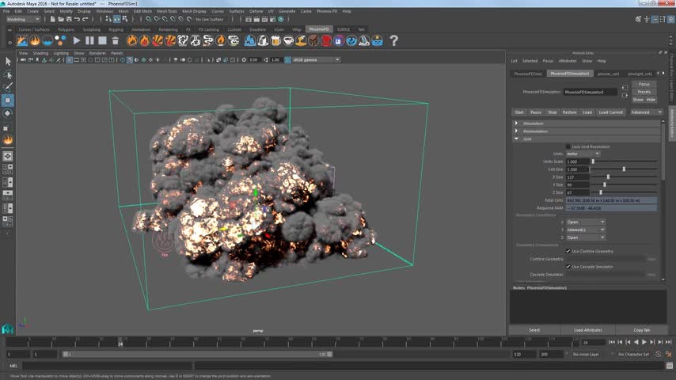Viewport: 676px width, 380px height.
Task: Click the stop simulation square shelf icon
Action: point(103,40)
